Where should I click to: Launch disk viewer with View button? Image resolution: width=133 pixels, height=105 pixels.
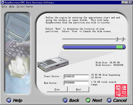tap(57, 89)
